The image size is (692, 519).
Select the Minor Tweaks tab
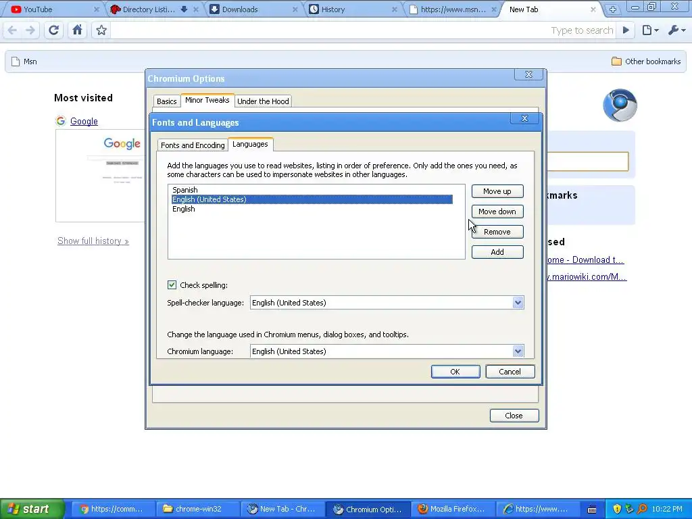207,100
